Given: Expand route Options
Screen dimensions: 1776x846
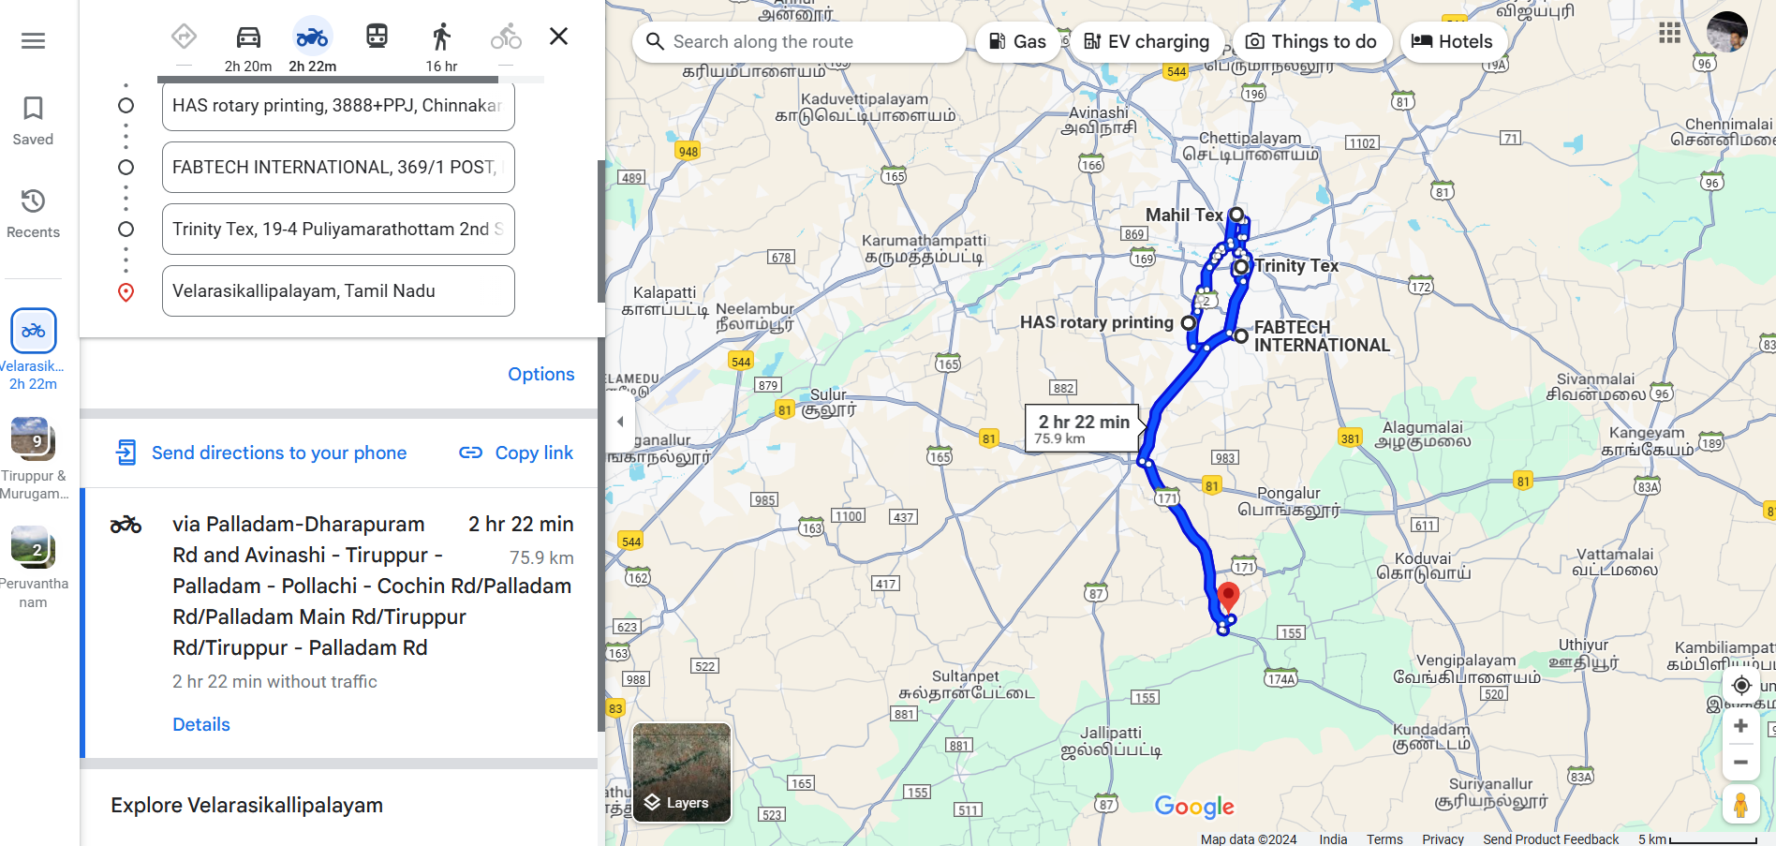Looking at the screenshot, I should click(x=540, y=374).
